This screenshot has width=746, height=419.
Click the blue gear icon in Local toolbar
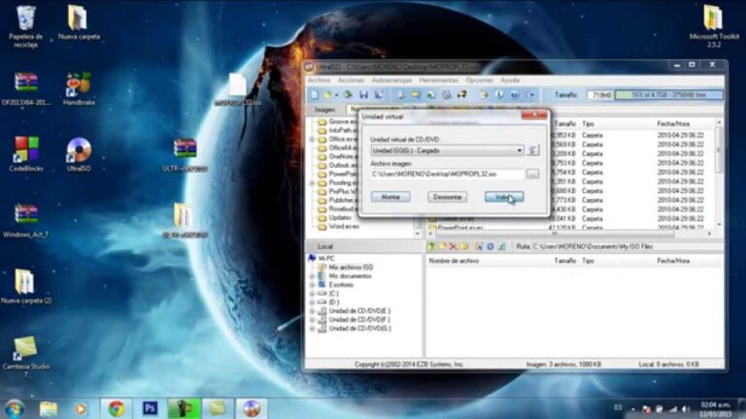490,246
